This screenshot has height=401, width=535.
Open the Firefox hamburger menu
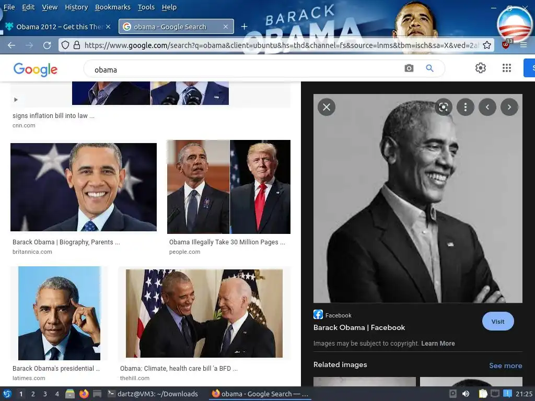tap(524, 45)
